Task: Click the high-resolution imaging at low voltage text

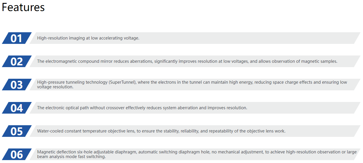Action: point(88,38)
